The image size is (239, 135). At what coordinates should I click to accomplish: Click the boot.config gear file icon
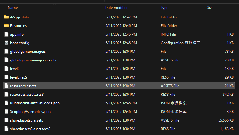coord(6,43)
